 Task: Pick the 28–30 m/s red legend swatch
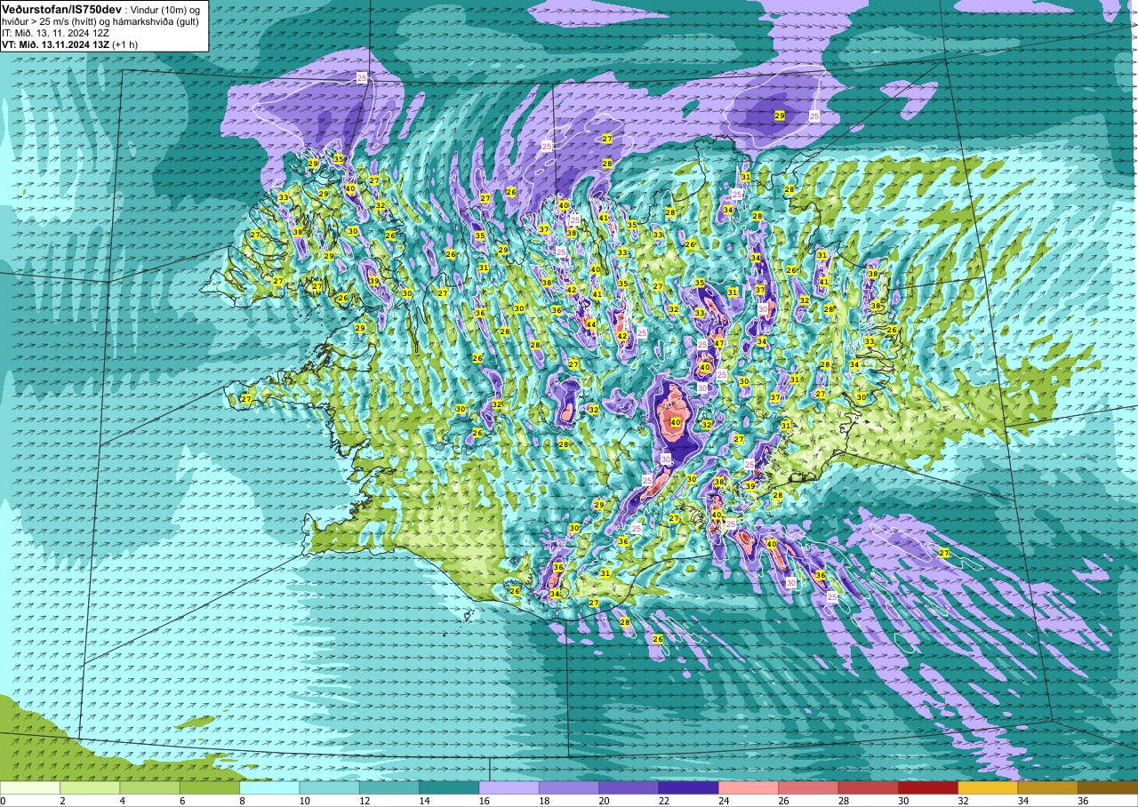pos(868,787)
